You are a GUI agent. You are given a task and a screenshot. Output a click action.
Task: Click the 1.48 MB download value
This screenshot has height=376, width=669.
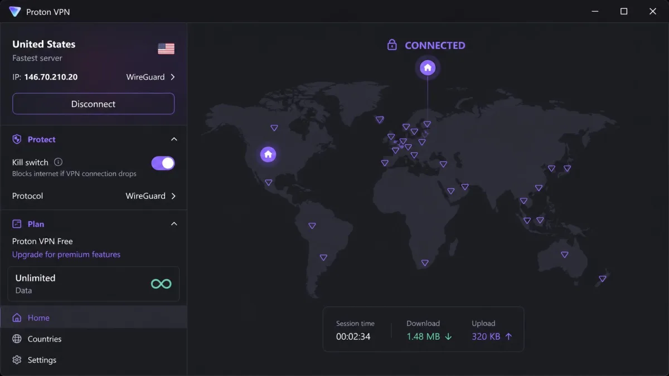pyautogui.click(x=423, y=337)
